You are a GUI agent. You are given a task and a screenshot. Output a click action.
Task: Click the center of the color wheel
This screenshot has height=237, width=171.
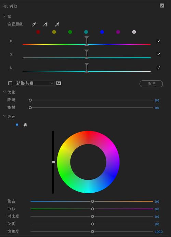tap(88, 162)
